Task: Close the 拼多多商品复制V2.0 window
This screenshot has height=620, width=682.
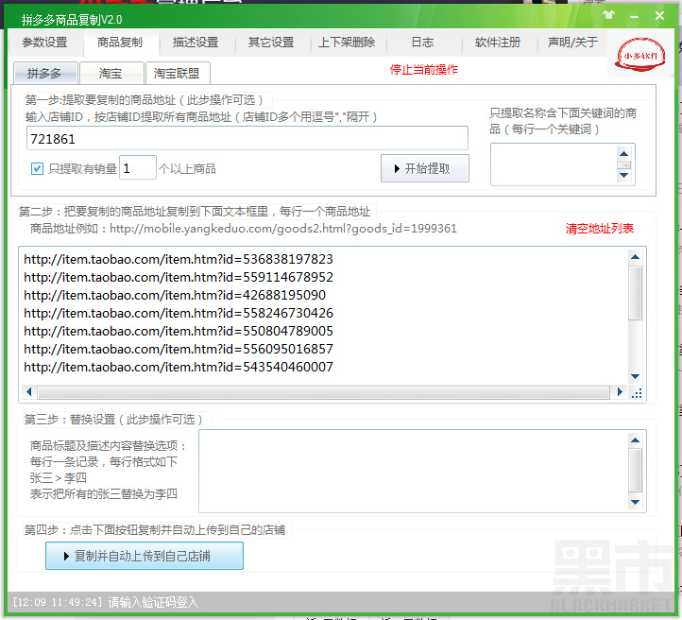Action: [x=659, y=16]
